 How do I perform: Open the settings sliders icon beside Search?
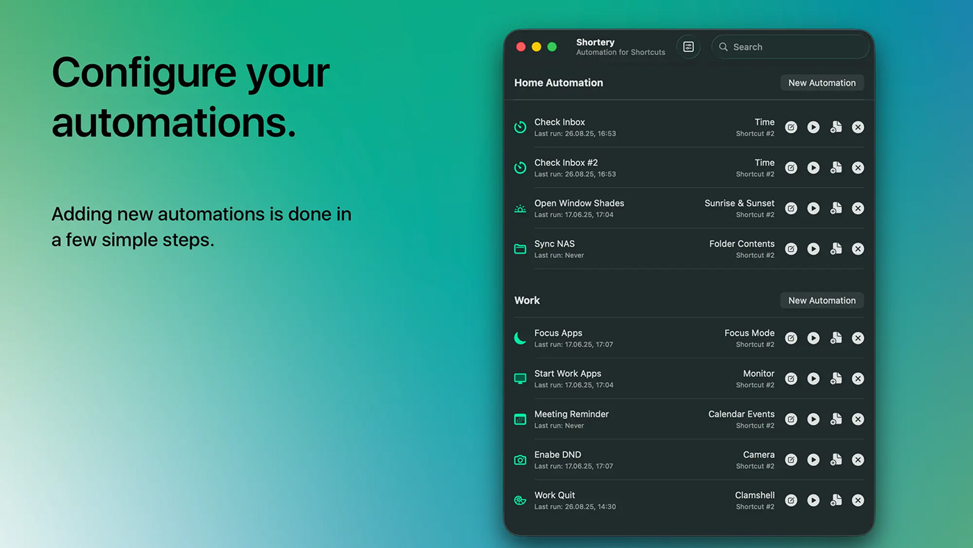688,47
